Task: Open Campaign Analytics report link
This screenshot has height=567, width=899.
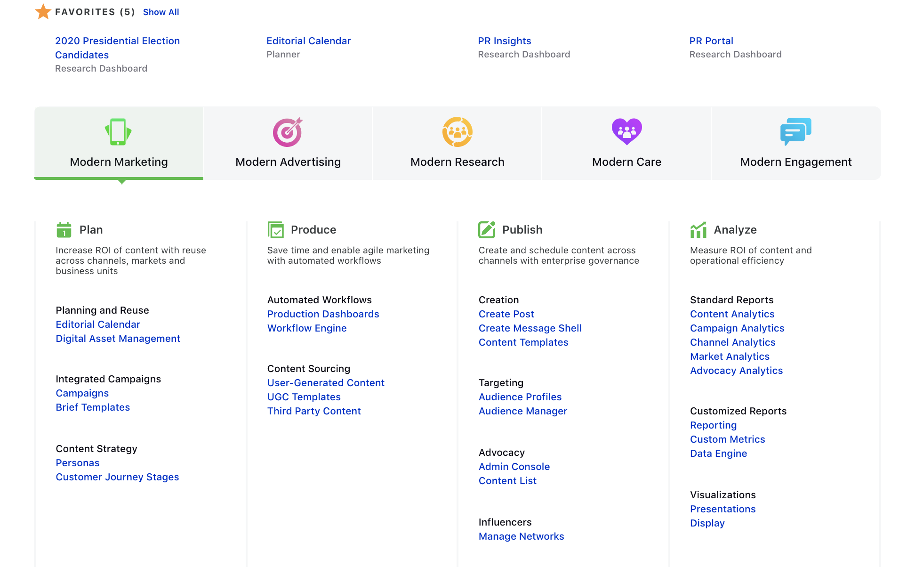Action: [x=737, y=328]
